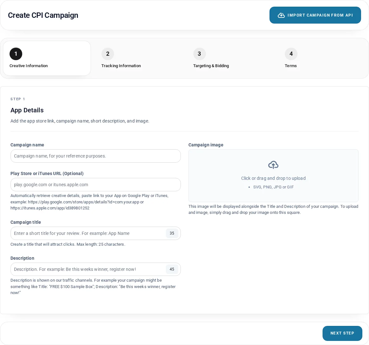
Task: Click the cloud download icon in Import button
Action: click(x=281, y=15)
